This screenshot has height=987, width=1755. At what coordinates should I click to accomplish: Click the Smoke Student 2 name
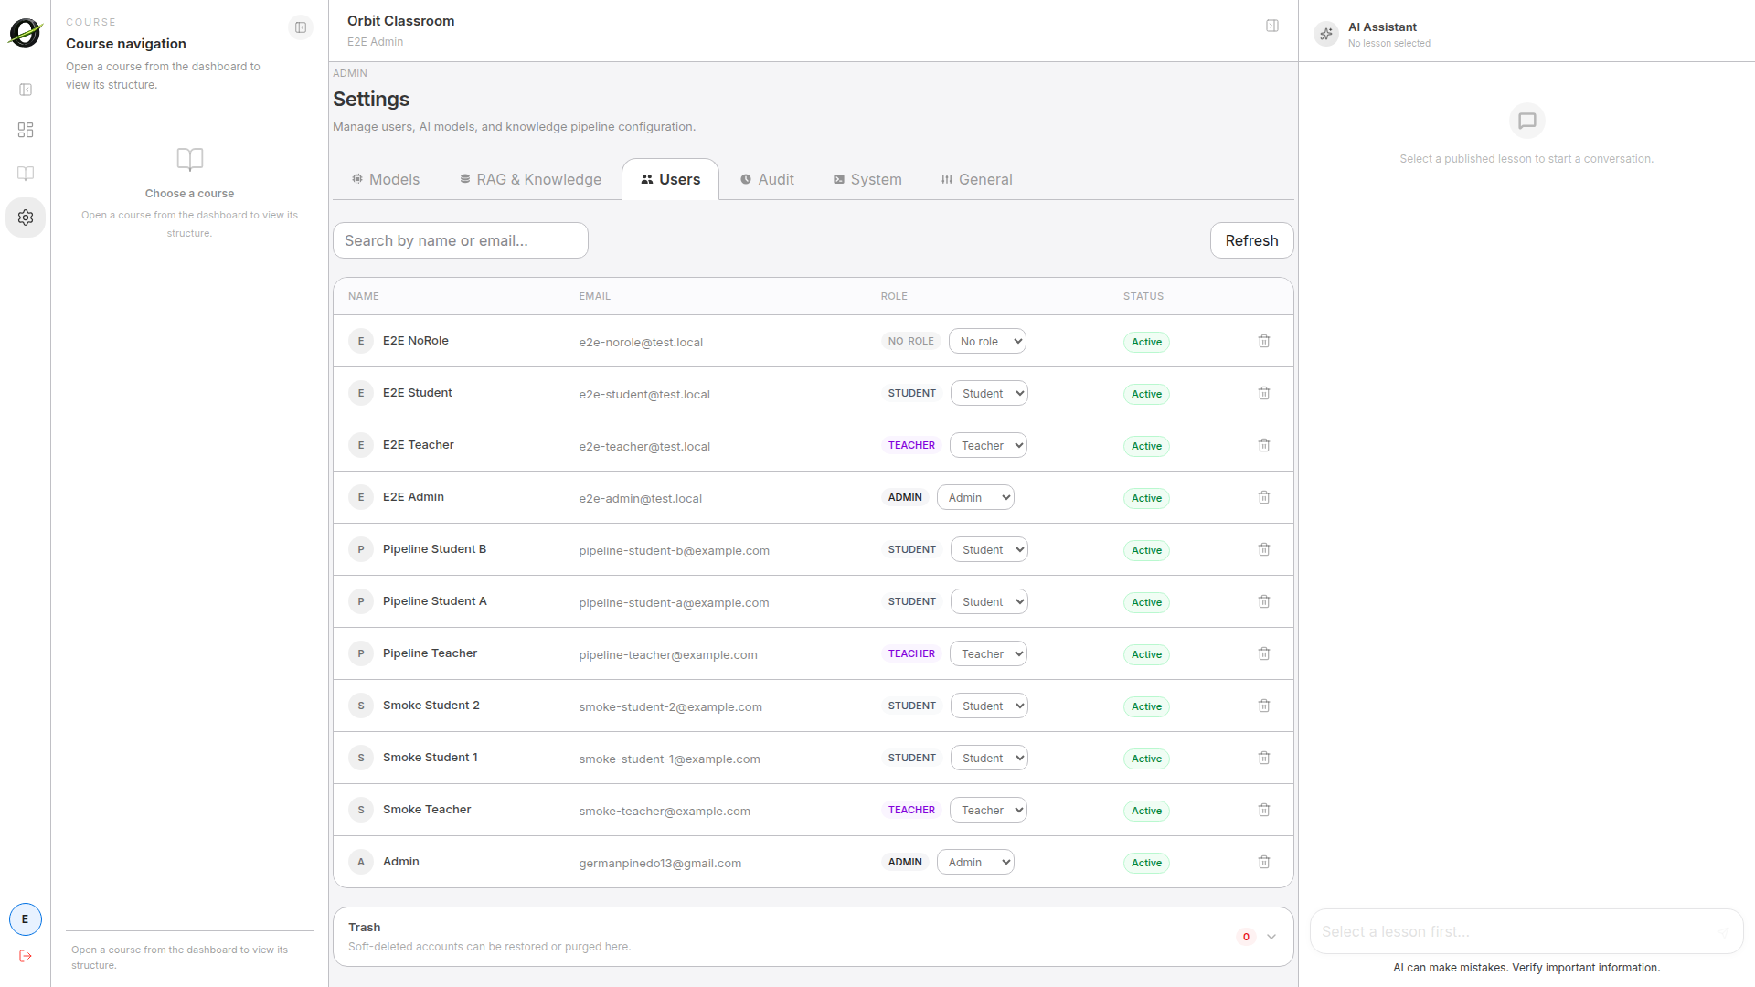tap(431, 706)
